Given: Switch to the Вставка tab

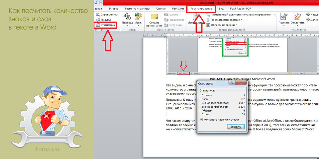Looking at the screenshot, I should coord(113,9).
